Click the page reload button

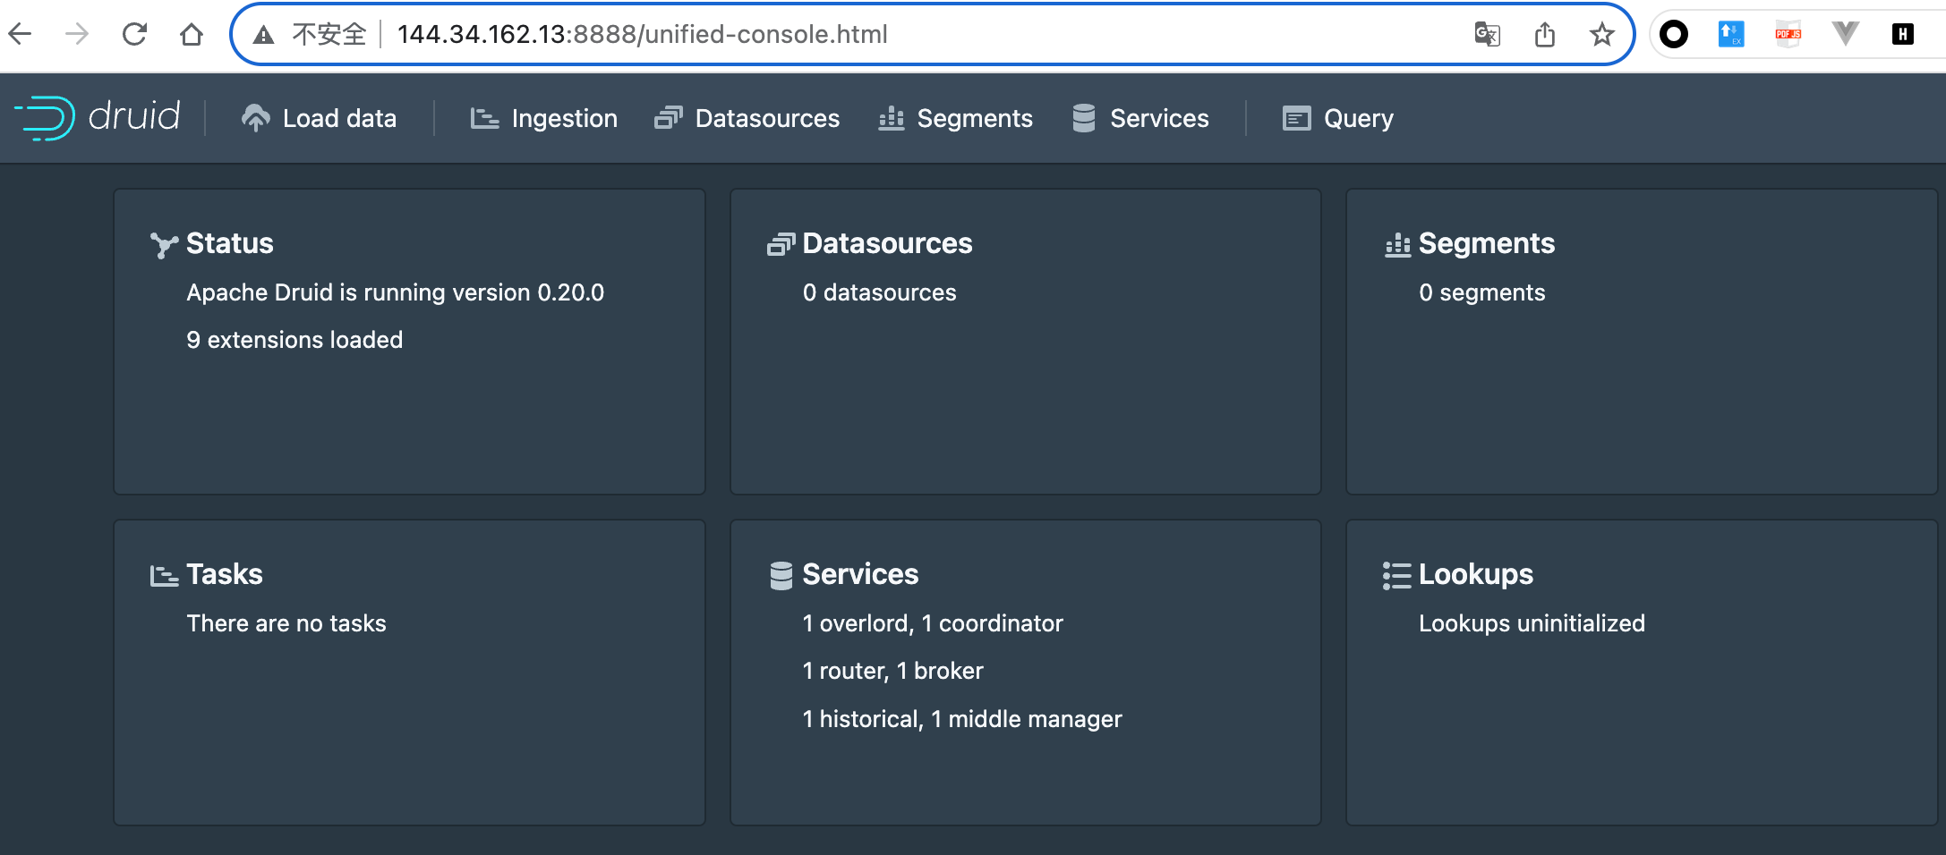[x=134, y=33]
